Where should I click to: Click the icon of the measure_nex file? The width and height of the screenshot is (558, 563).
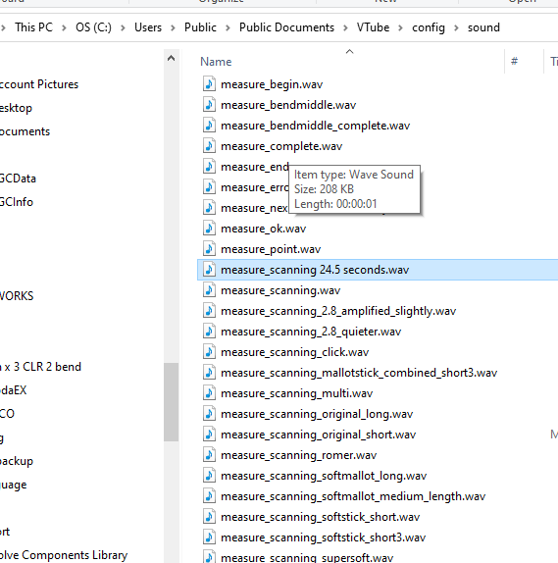pos(209,208)
